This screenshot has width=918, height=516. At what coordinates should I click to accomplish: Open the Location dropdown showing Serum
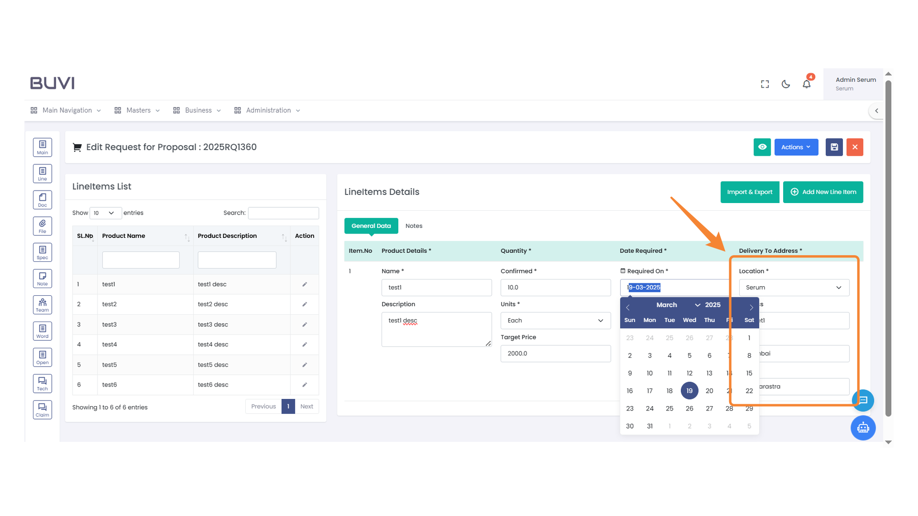point(794,288)
